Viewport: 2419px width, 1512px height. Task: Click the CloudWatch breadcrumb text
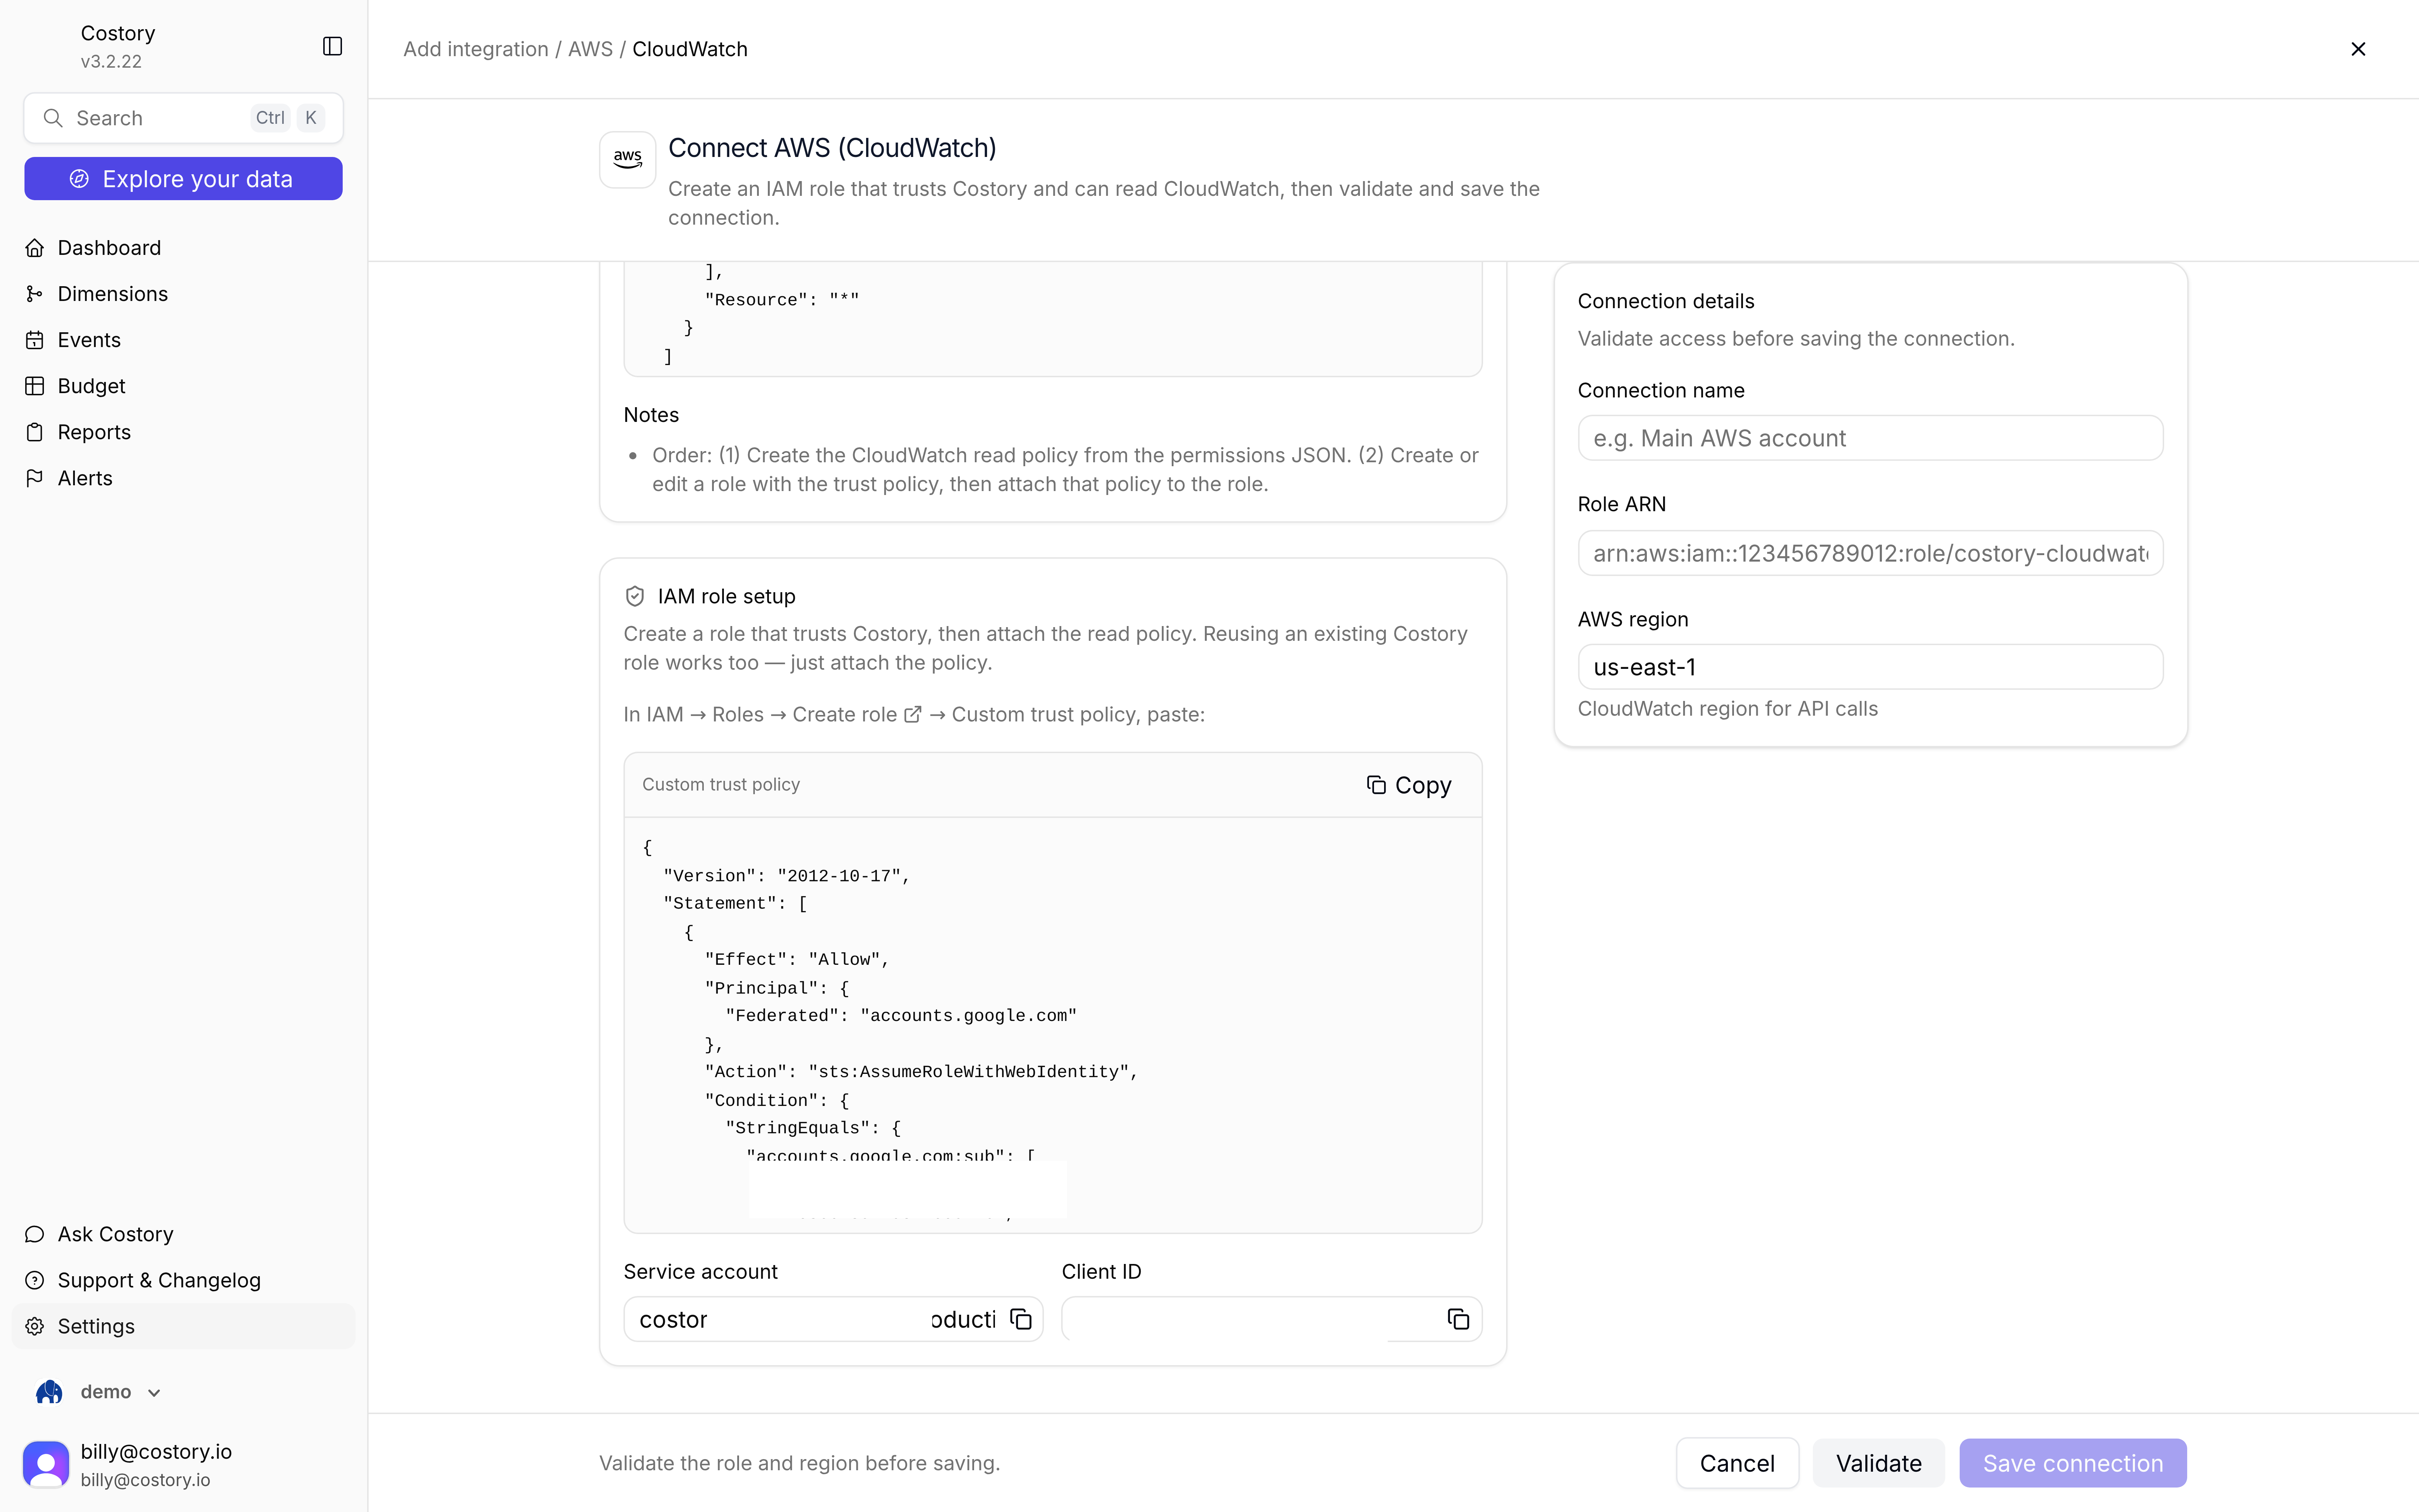tap(690, 49)
